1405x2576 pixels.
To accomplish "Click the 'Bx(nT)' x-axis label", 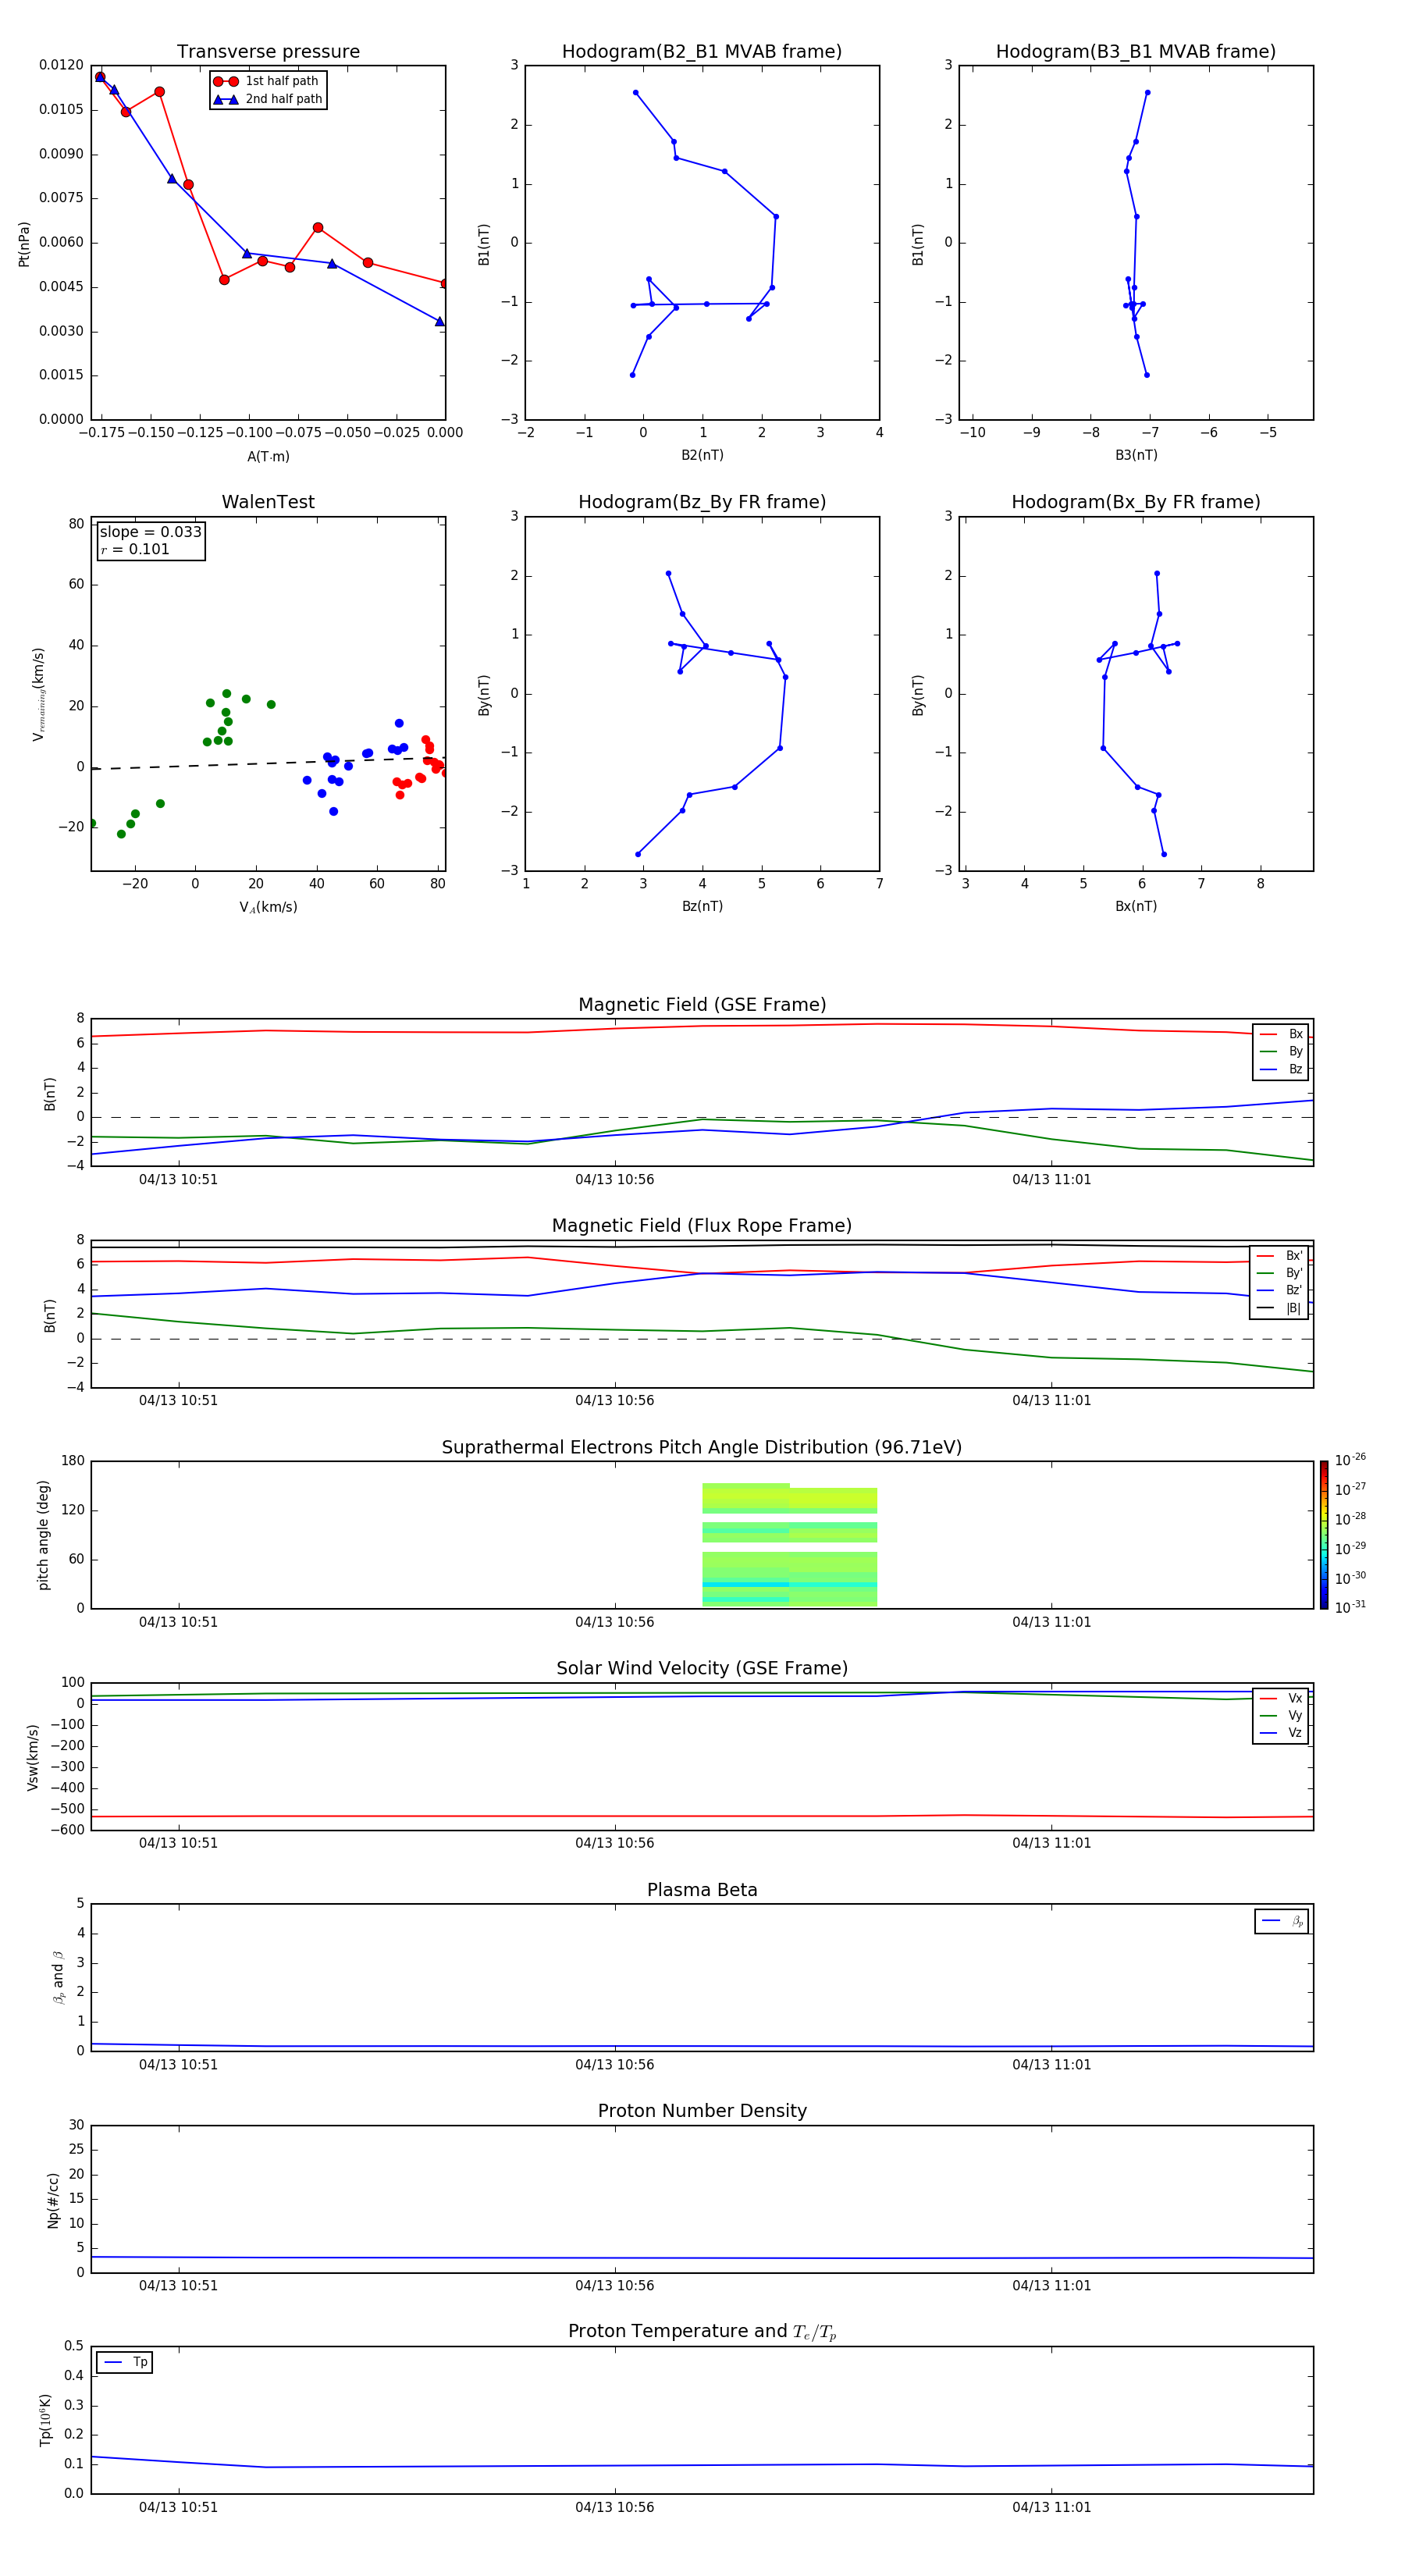I will pyautogui.click(x=1136, y=906).
